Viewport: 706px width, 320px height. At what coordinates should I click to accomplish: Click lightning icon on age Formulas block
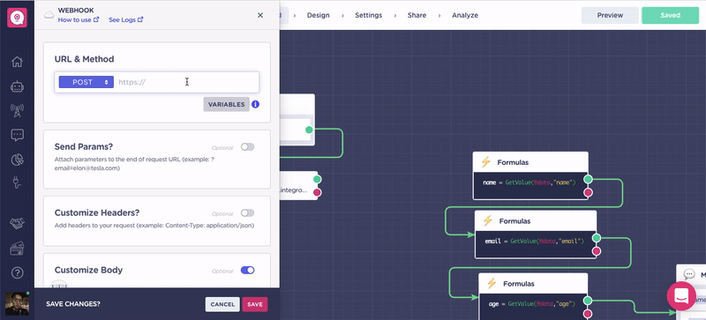492,284
